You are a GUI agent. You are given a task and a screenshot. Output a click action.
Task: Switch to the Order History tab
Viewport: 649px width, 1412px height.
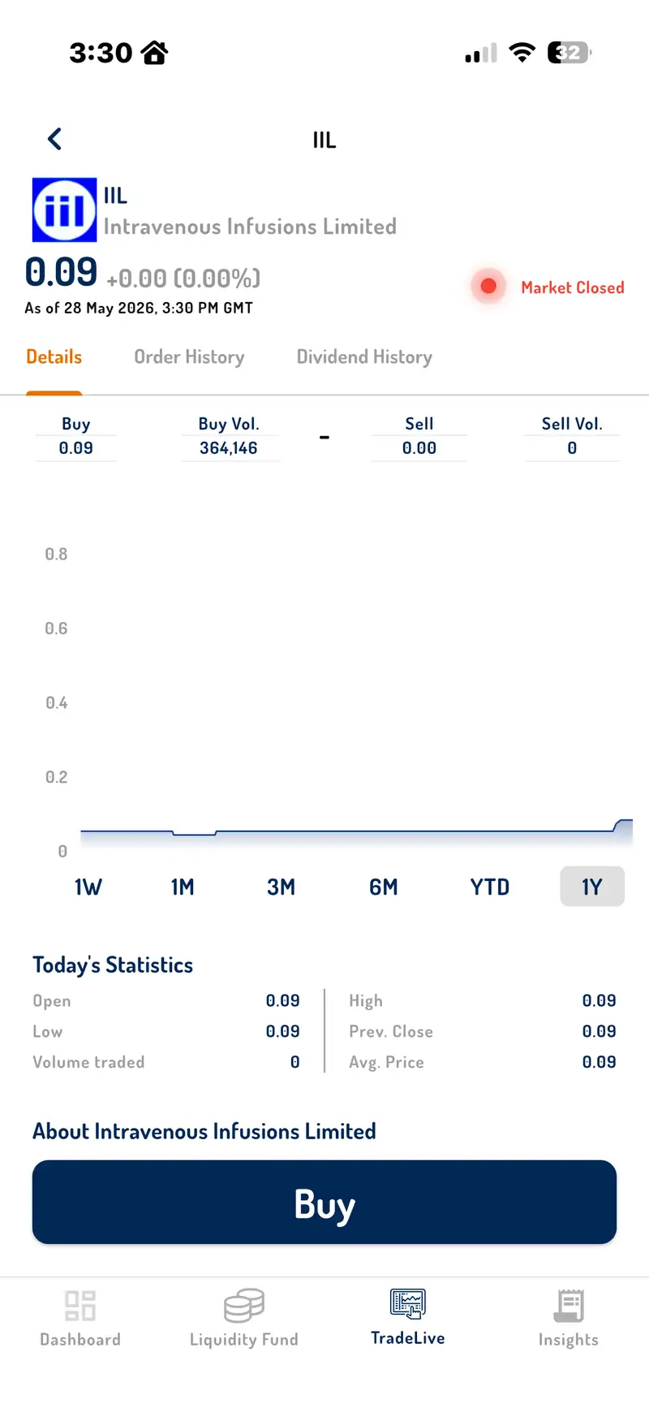189,357
